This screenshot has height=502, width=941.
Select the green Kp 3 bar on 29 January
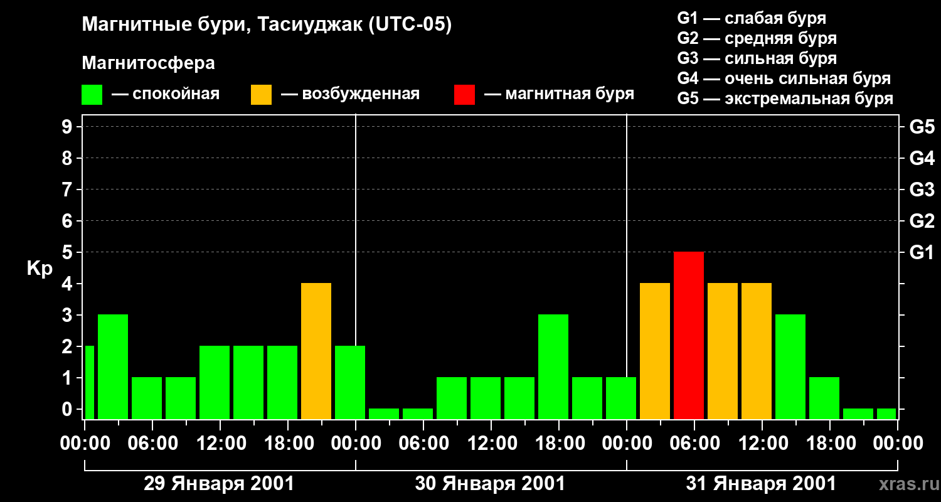coord(113,366)
